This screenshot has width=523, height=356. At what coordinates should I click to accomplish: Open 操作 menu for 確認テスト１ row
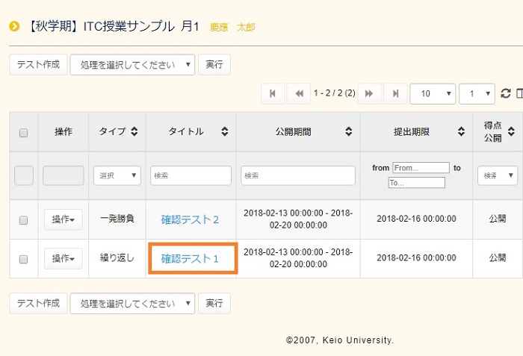pyautogui.click(x=63, y=258)
